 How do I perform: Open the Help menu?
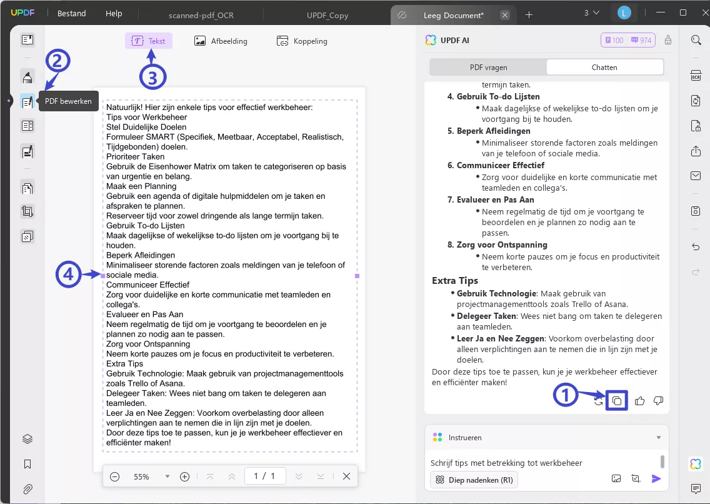tap(114, 14)
